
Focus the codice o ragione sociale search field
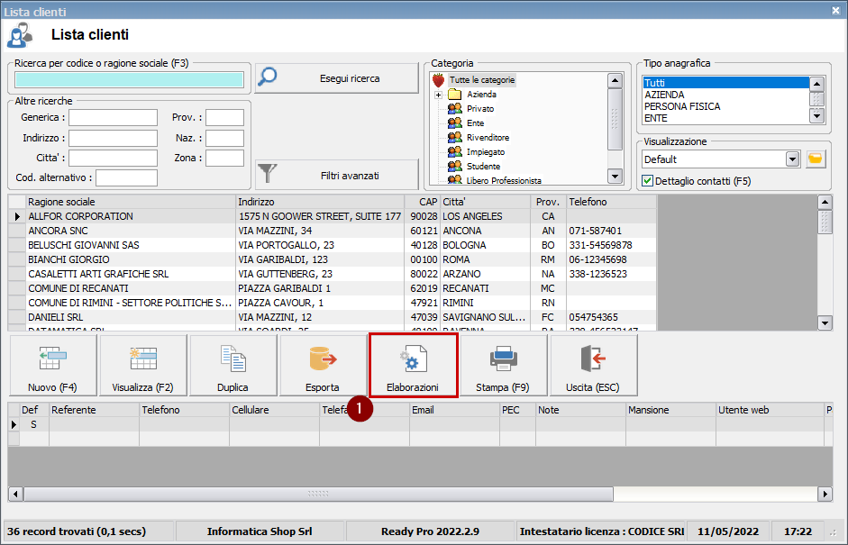pyautogui.click(x=129, y=79)
